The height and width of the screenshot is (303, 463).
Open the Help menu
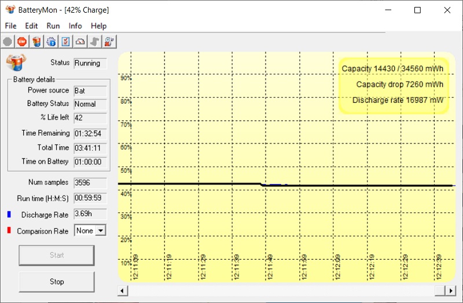tap(99, 26)
